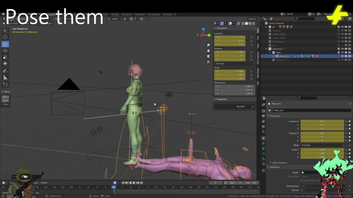This screenshot has height=198, width=353.
Task: Open the outliner filter dropdown
Action: pyautogui.click(x=344, y=19)
